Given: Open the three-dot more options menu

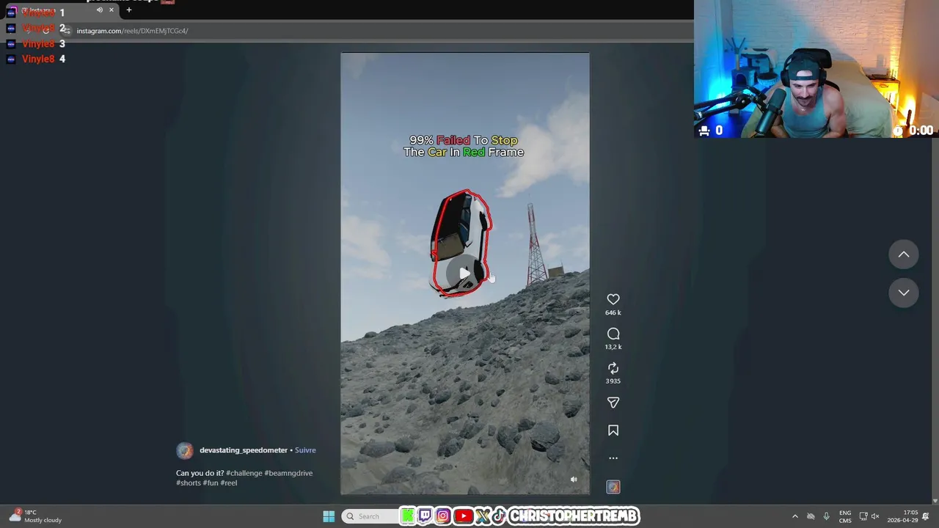Looking at the screenshot, I should [x=613, y=458].
